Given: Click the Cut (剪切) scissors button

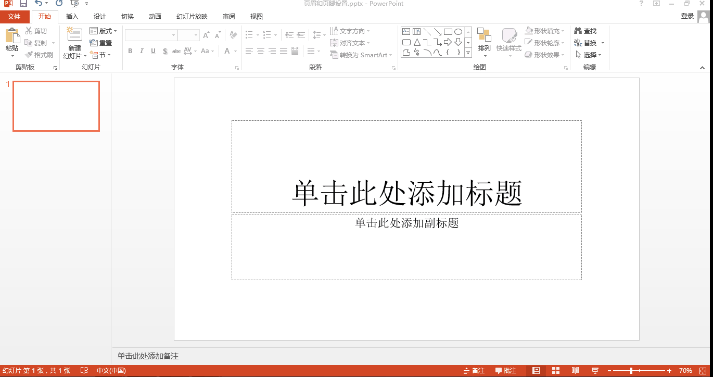Looking at the screenshot, I should (x=36, y=31).
